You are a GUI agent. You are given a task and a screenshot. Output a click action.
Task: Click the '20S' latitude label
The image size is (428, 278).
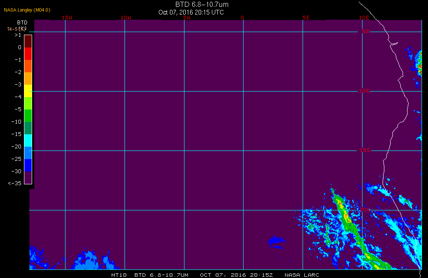tap(365, 210)
